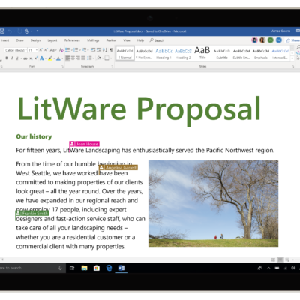Apply the No Spacing style
This screenshot has width=300, height=300.
tap(144, 53)
